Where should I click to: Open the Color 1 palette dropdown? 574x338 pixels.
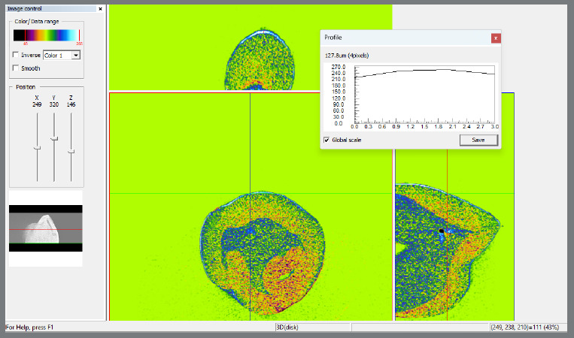pos(62,55)
